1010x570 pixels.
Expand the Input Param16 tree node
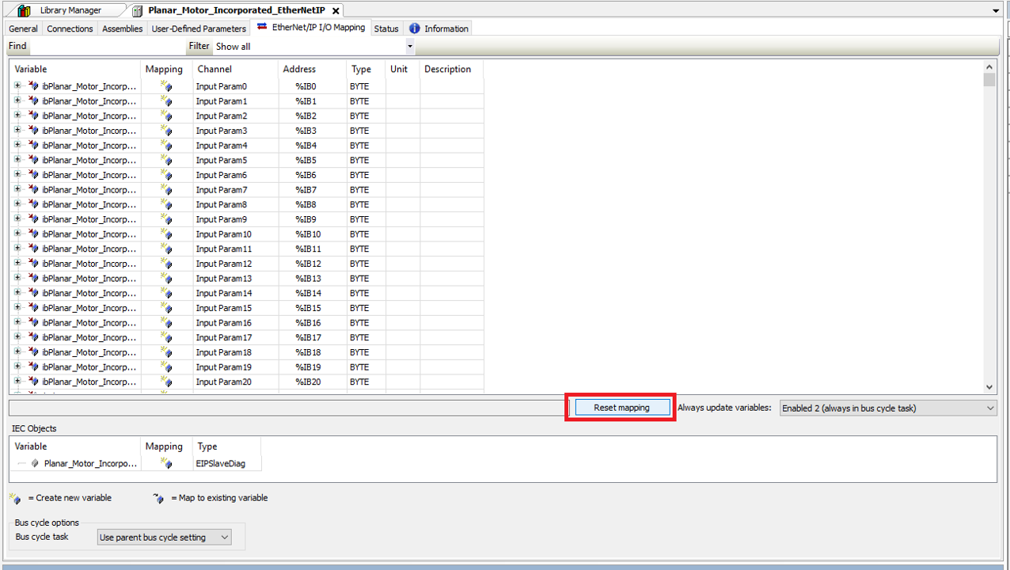(x=17, y=322)
